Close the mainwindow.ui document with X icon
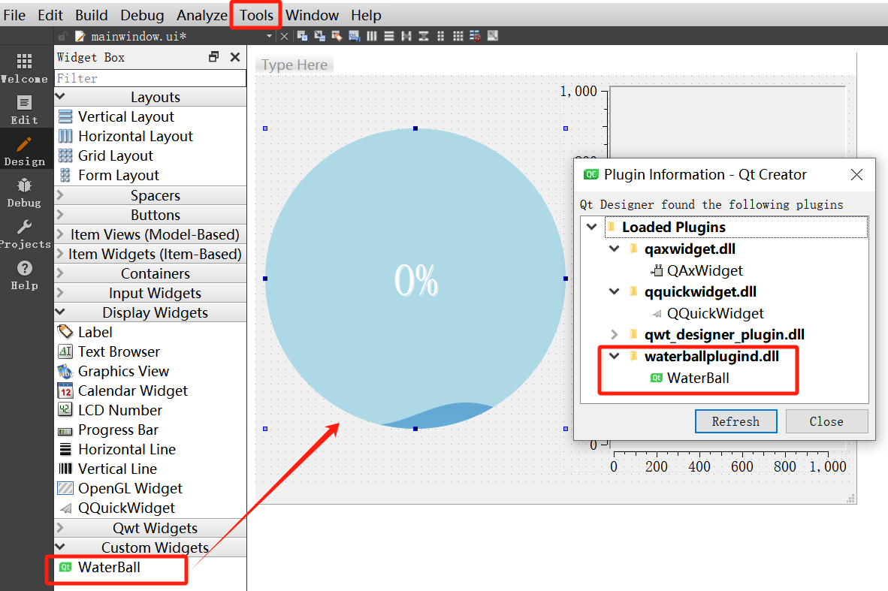The height and width of the screenshot is (591, 888). click(284, 37)
